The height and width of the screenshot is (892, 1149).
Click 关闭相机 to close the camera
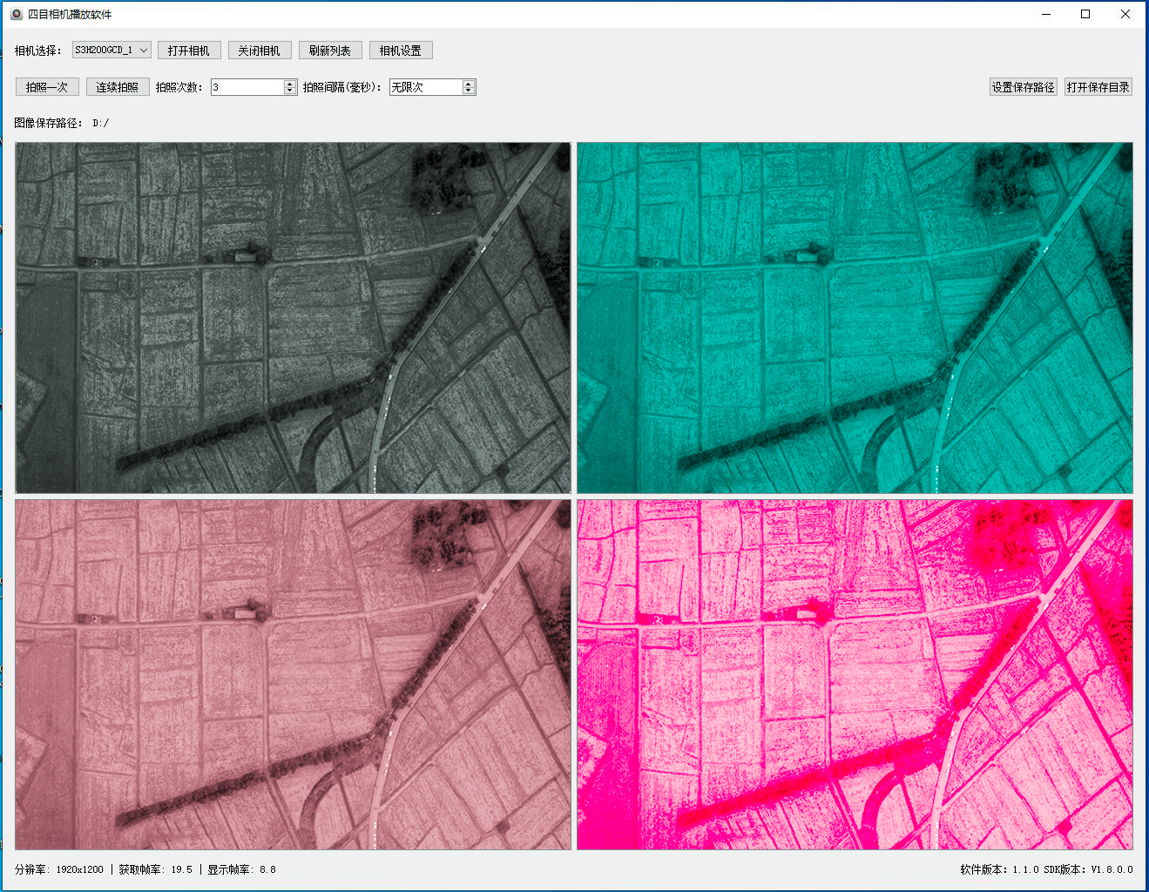[260, 50]
